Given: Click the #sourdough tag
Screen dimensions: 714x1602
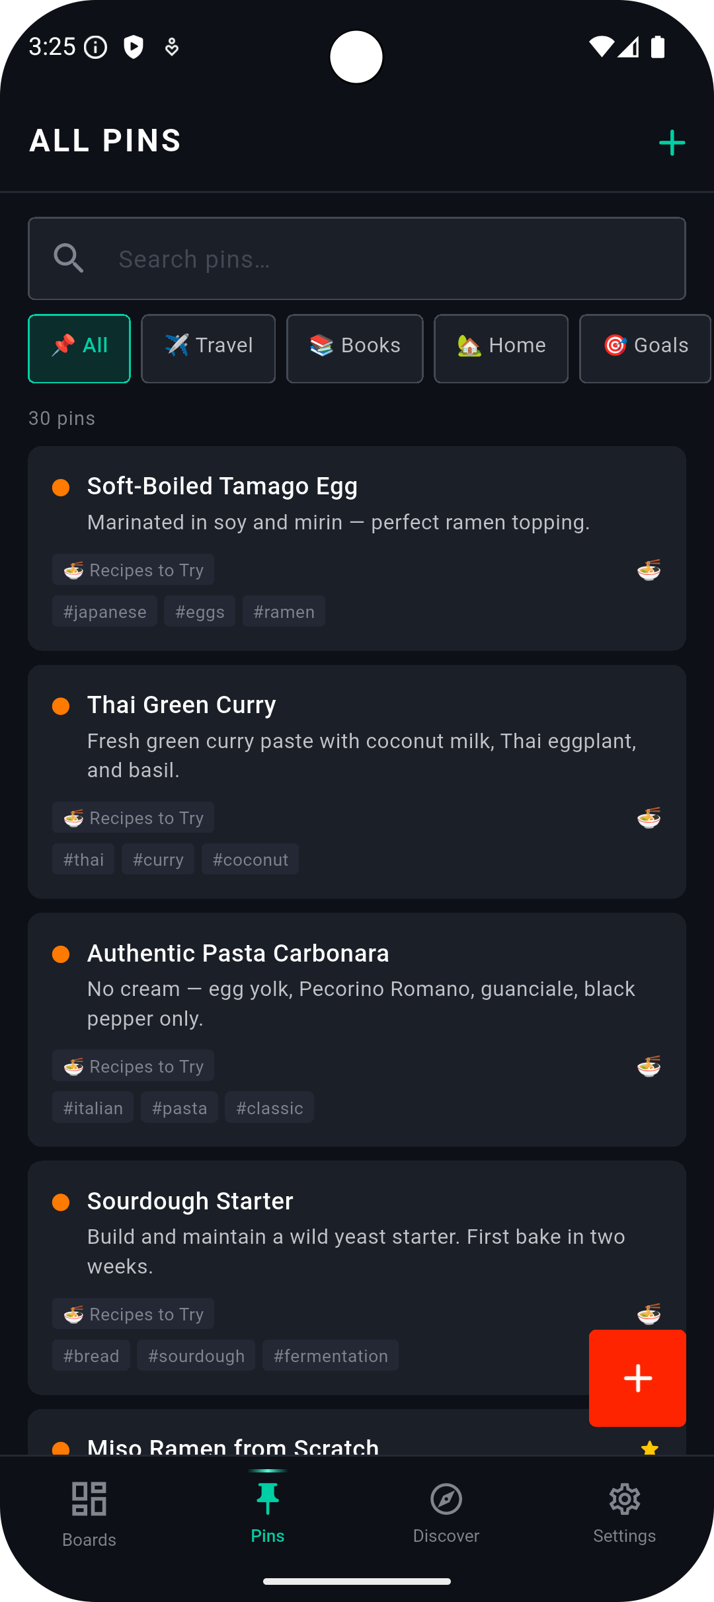Looking at the screenshot, I should click(196, 1355).
